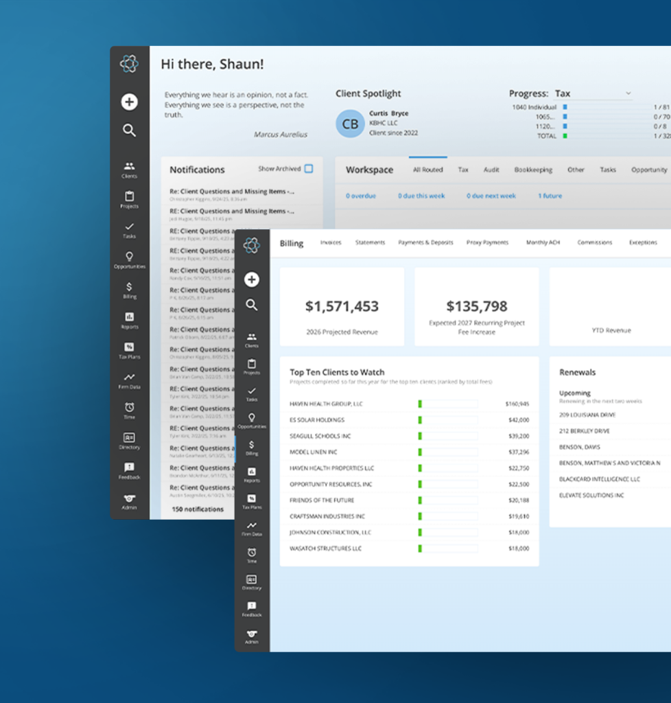
Task: Enable the Show Archived checkbox in Notifications
Action: pyautogui.click(x=309, y=169)
